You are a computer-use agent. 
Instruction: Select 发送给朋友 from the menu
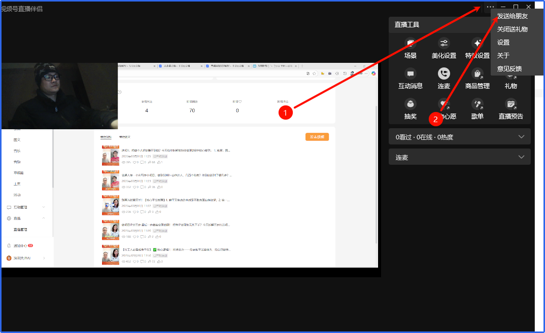coord(512,16)
